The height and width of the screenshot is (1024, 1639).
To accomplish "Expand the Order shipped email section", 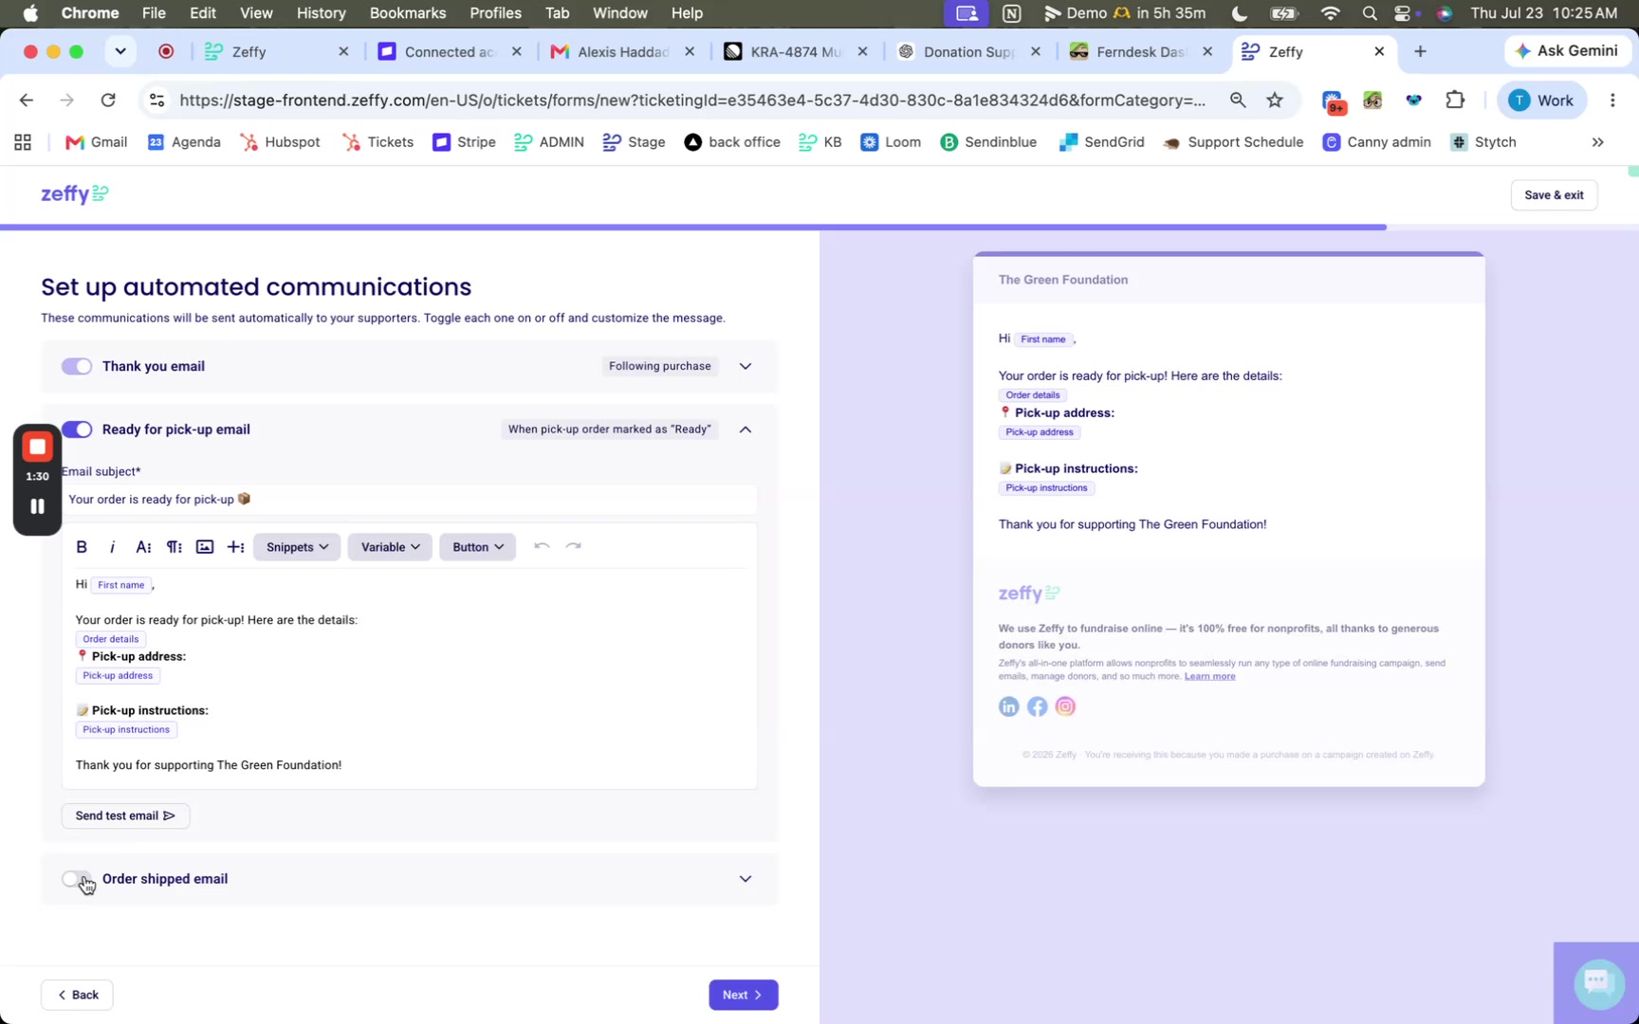I will pyautogui.click(x=746, y=879).
